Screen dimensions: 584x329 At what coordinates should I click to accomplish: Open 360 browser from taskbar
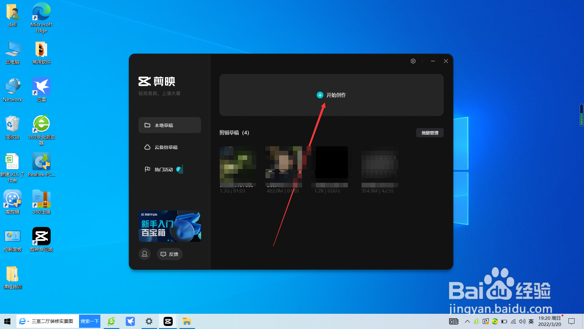tap(111, 321)
